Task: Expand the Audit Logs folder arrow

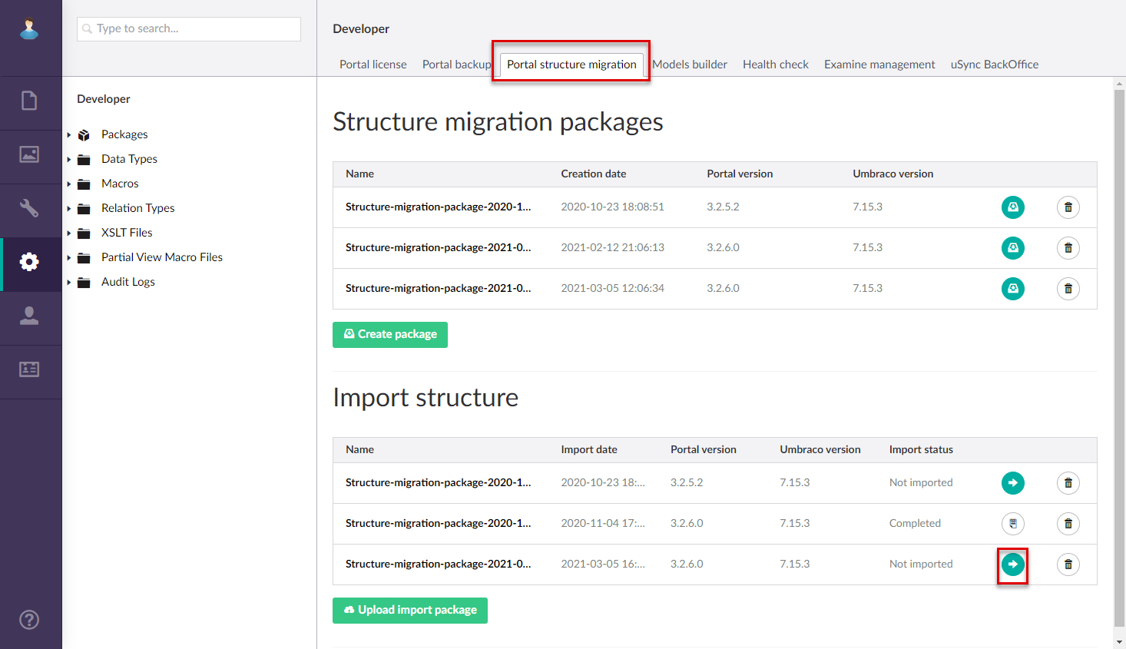Action: point(69,283)
